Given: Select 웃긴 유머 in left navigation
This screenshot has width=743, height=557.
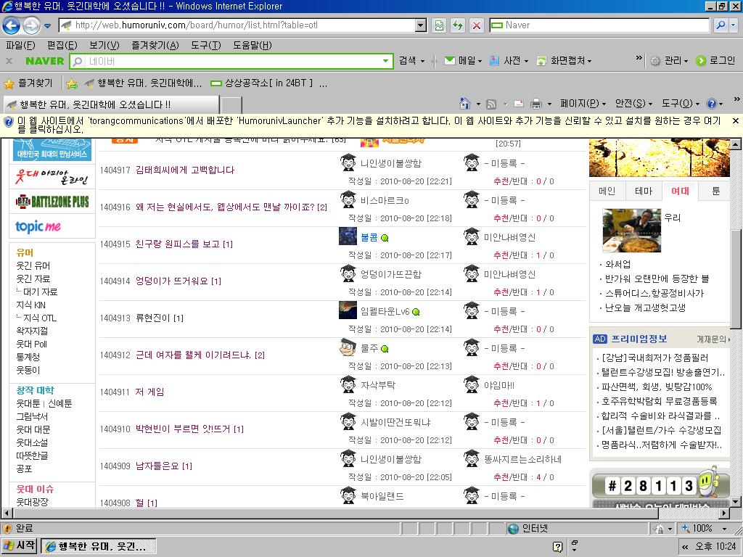Looking at the screenshot, I should coord(33,266).
